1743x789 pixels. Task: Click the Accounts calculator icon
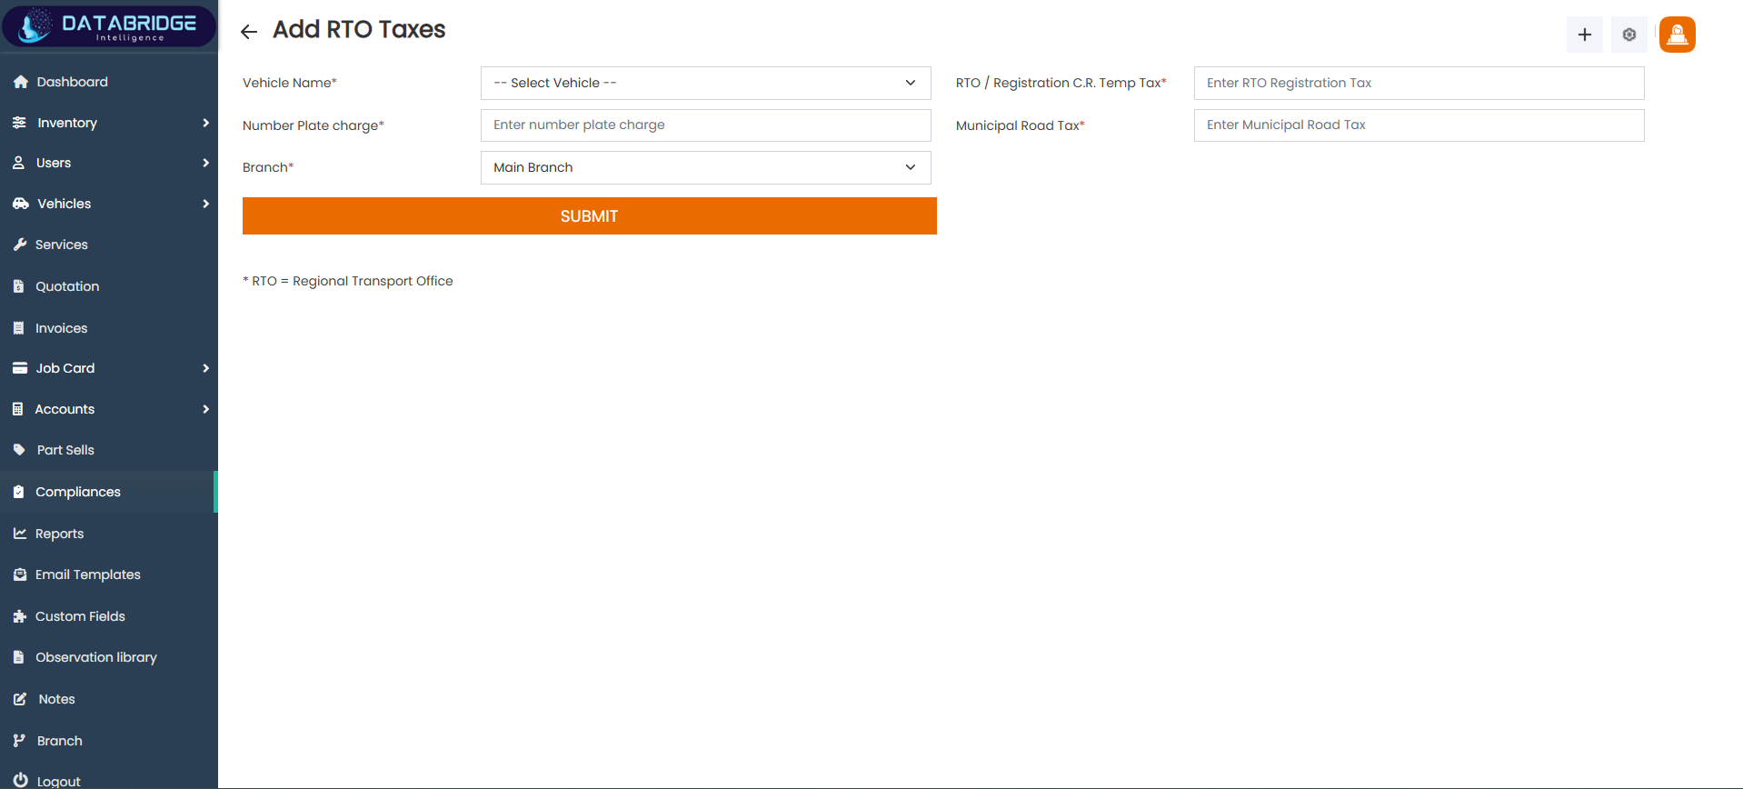18,409
